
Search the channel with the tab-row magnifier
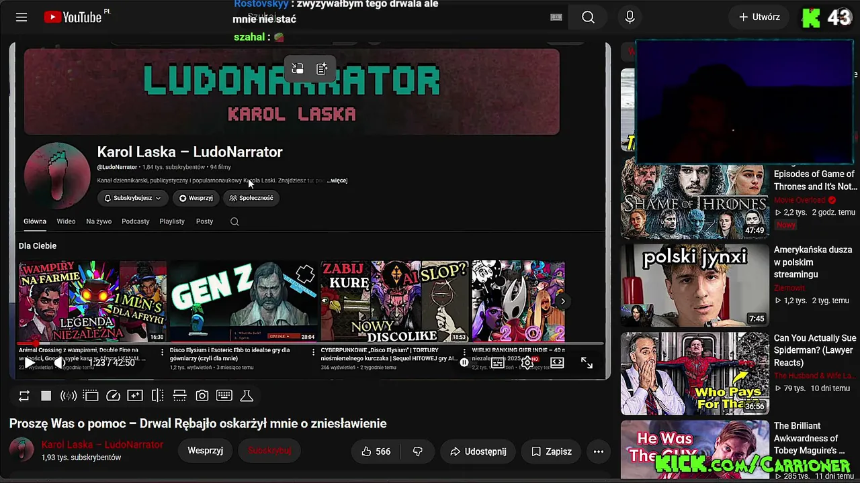[234, 221]
